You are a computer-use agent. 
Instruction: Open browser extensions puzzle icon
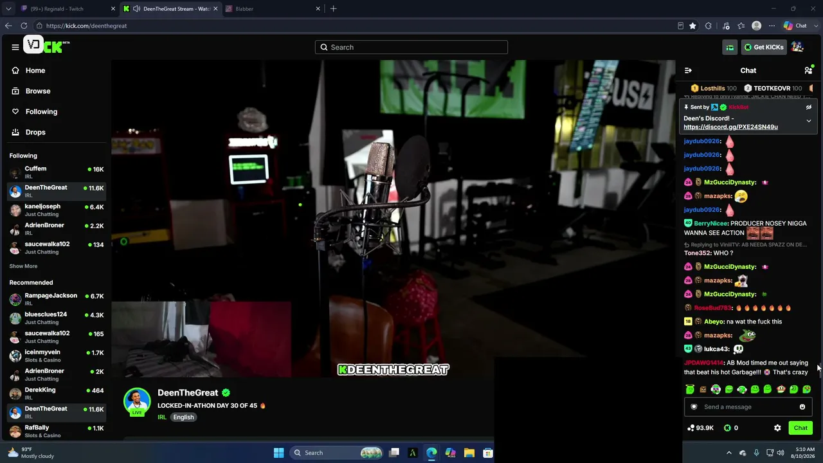click(709, 26)
